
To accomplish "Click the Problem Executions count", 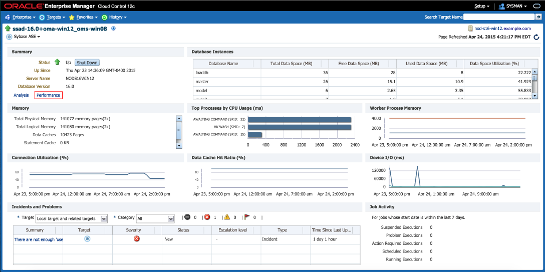I will pyautogui.click(x=431, y=235).
